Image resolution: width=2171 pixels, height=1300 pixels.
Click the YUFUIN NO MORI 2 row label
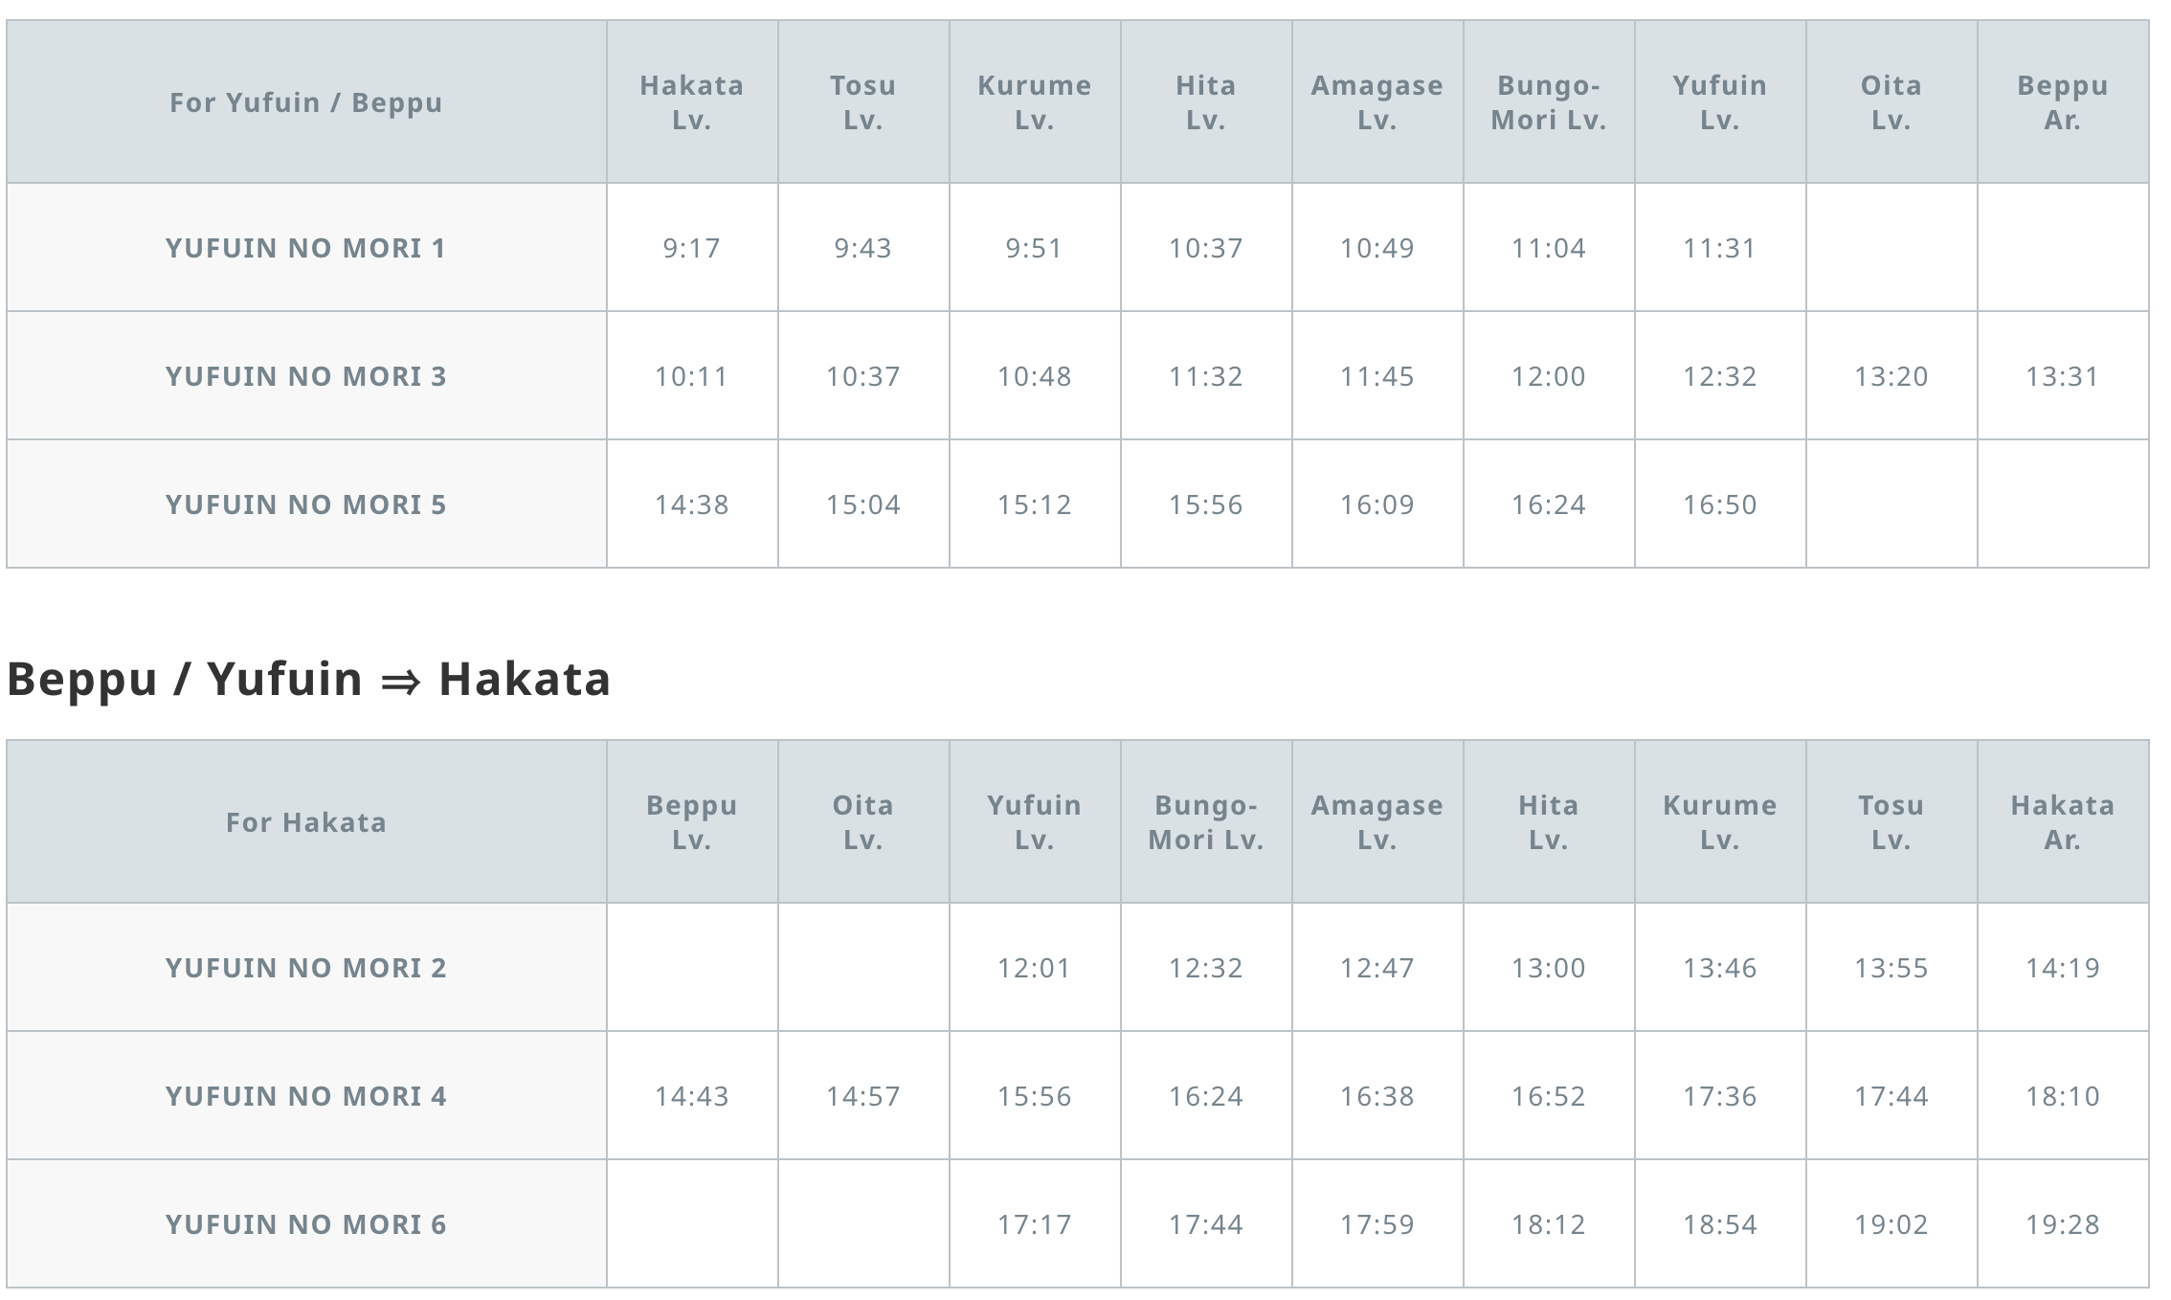305,968
